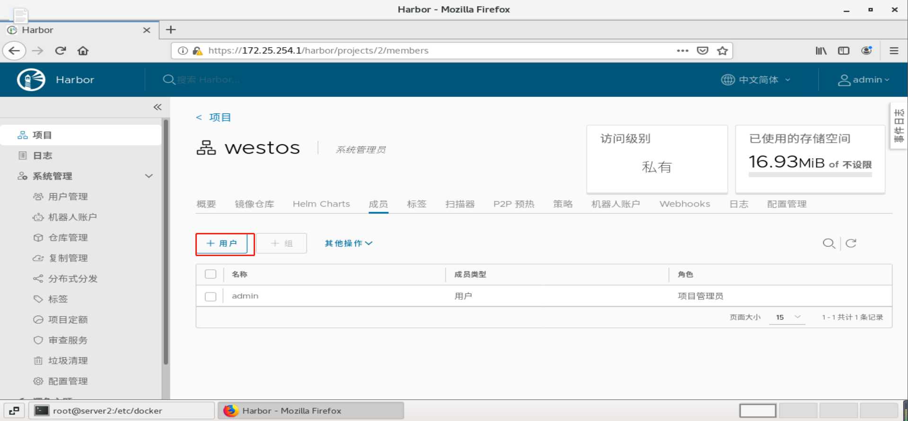The image size is (908, 421).
Task: Open 项目定额 in sidebar
Action: coord(68,319)
